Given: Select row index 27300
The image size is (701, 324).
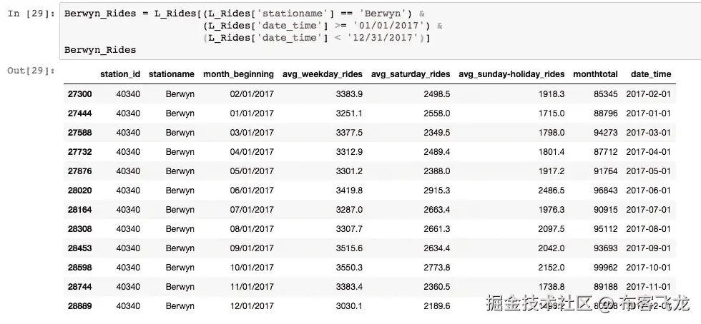Looking at the screenshot, I should tap(79, 94).
